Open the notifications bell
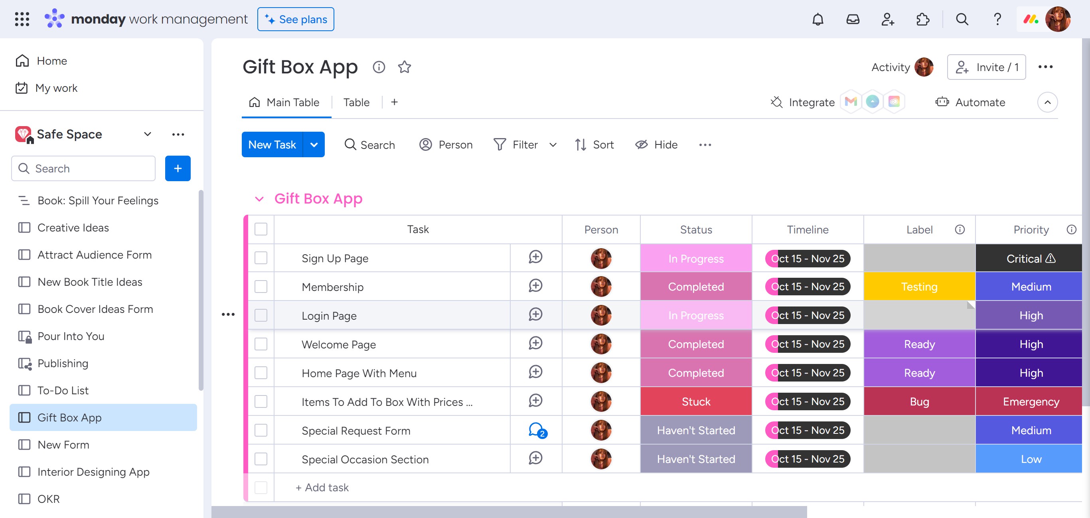Screen dimensions: 1090x518 817,20
